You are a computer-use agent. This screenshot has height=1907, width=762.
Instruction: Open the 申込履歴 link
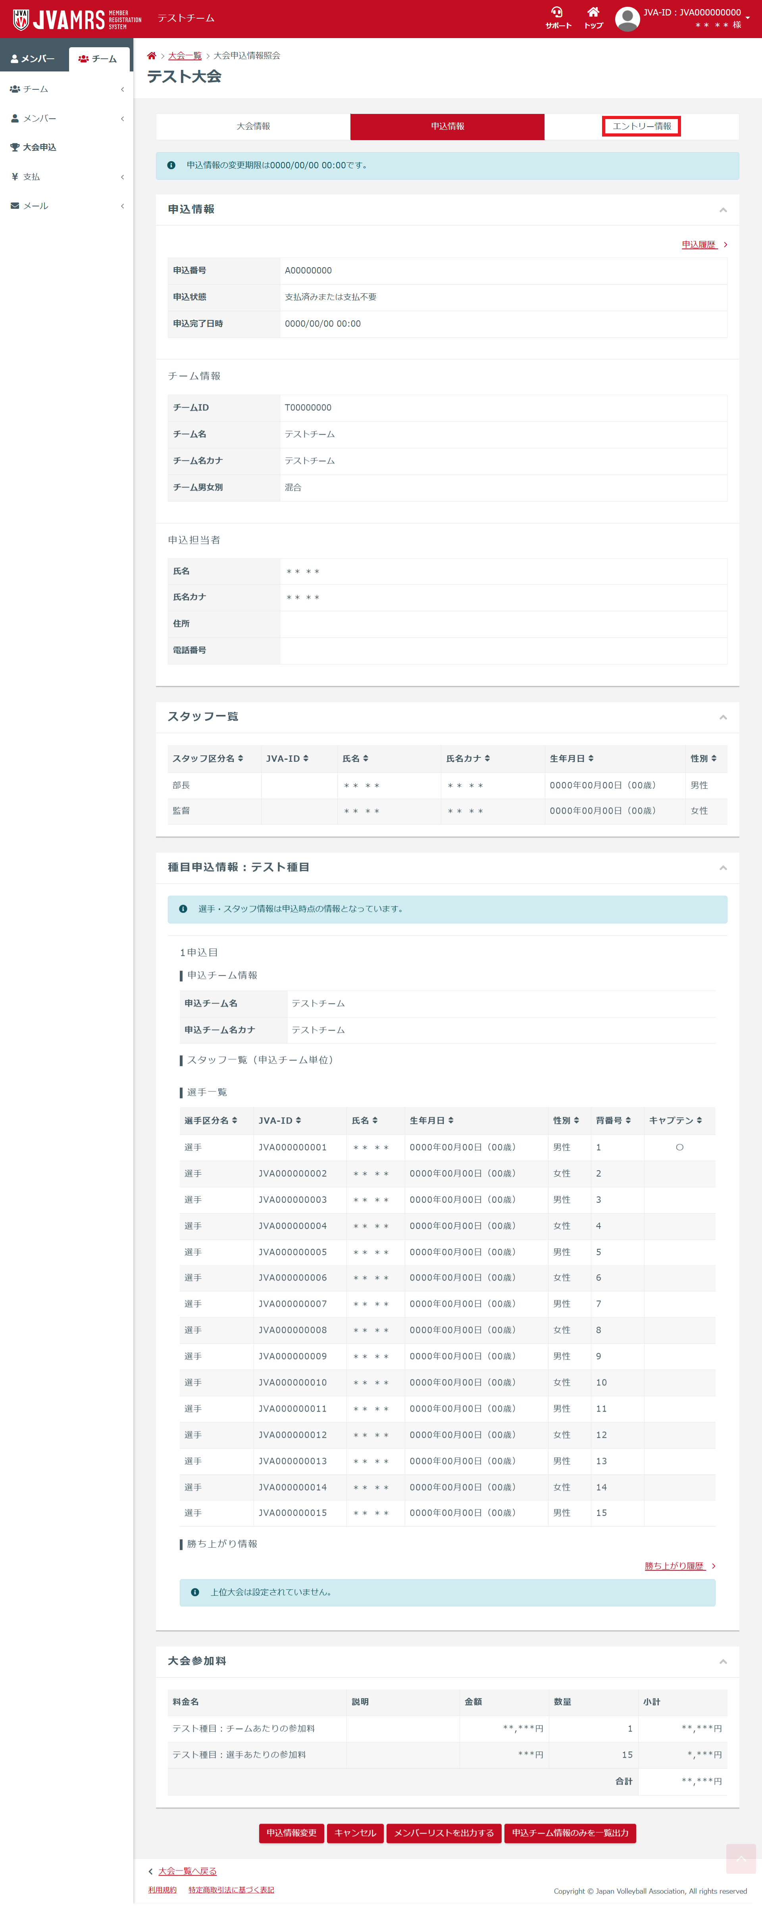pos(699,245)
